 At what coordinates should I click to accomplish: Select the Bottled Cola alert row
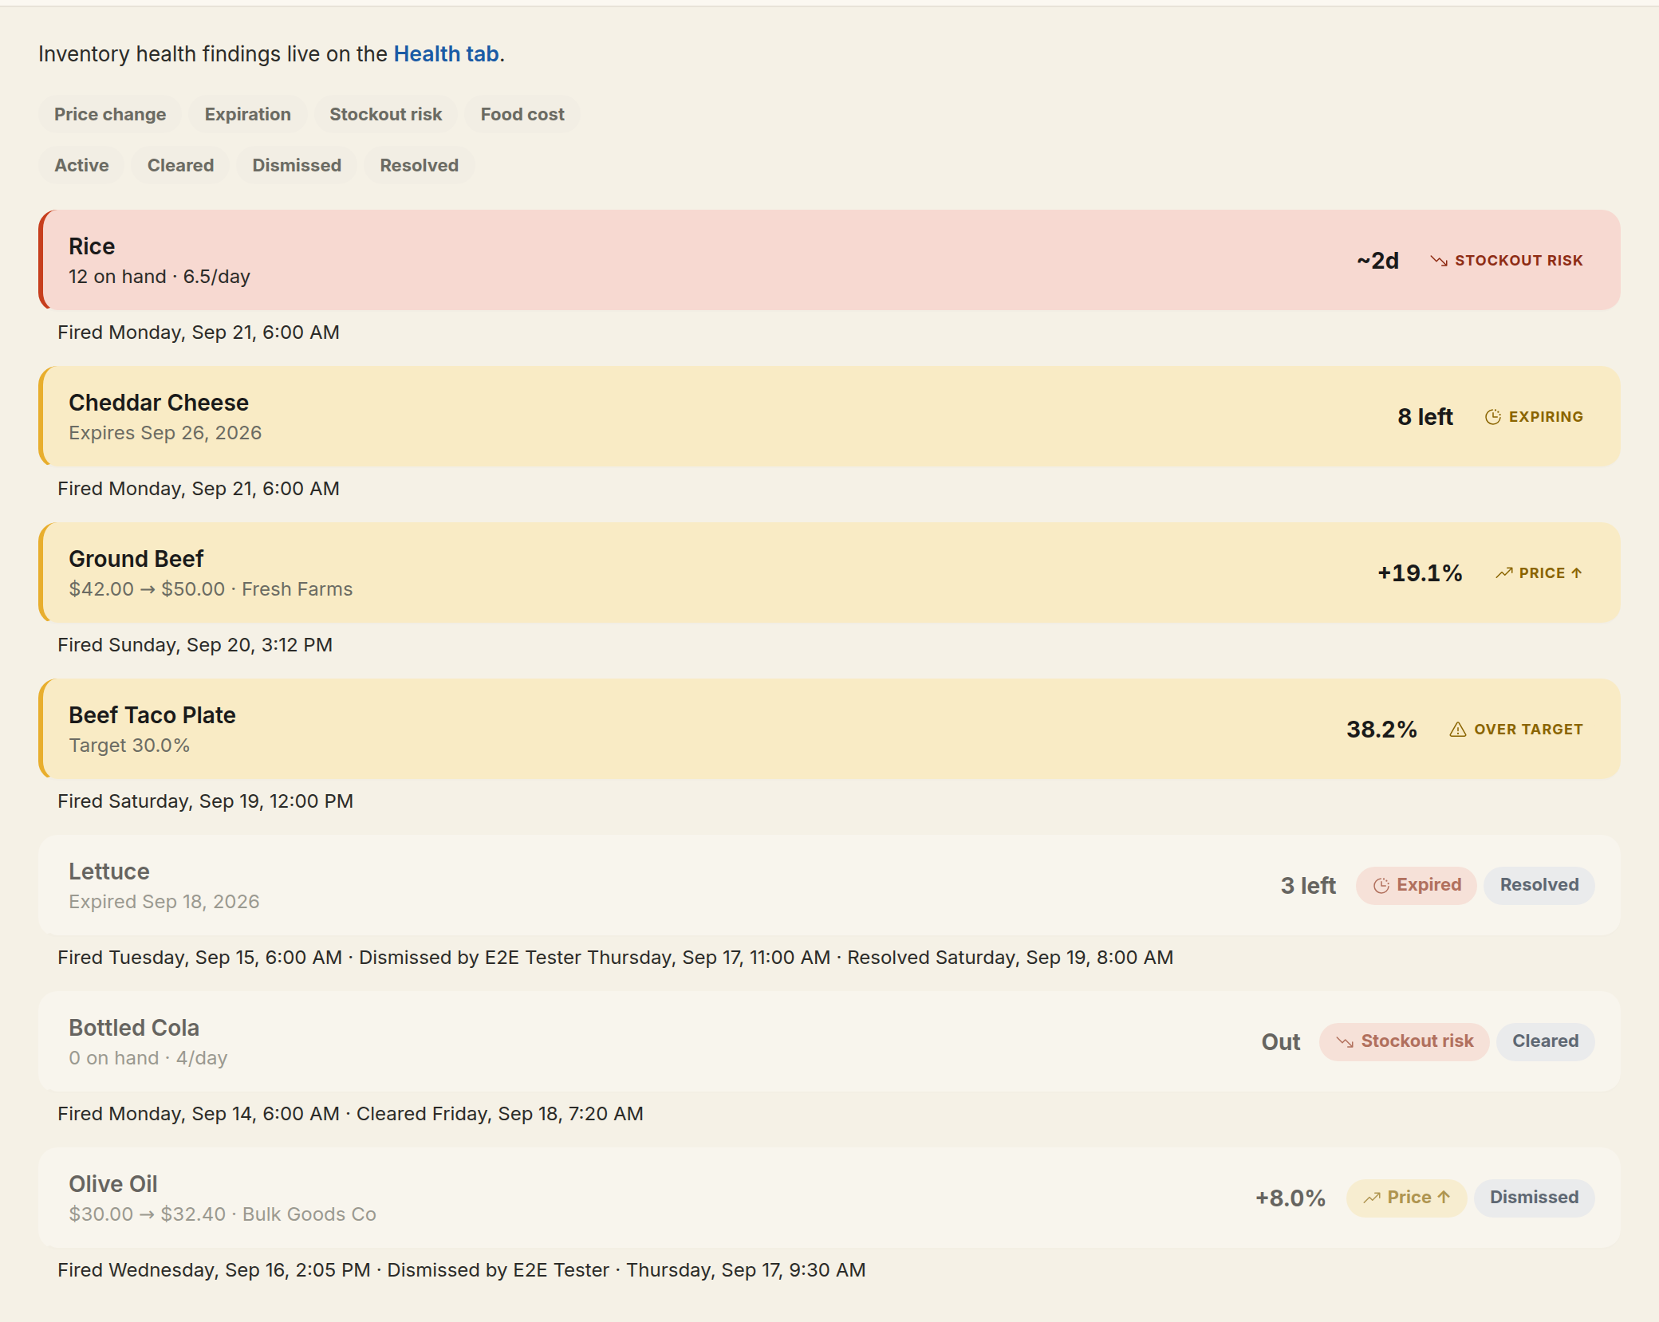tap(829, 1041)
